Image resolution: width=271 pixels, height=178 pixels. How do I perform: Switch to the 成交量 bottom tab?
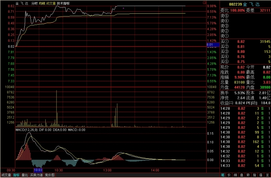click(6, 175)
